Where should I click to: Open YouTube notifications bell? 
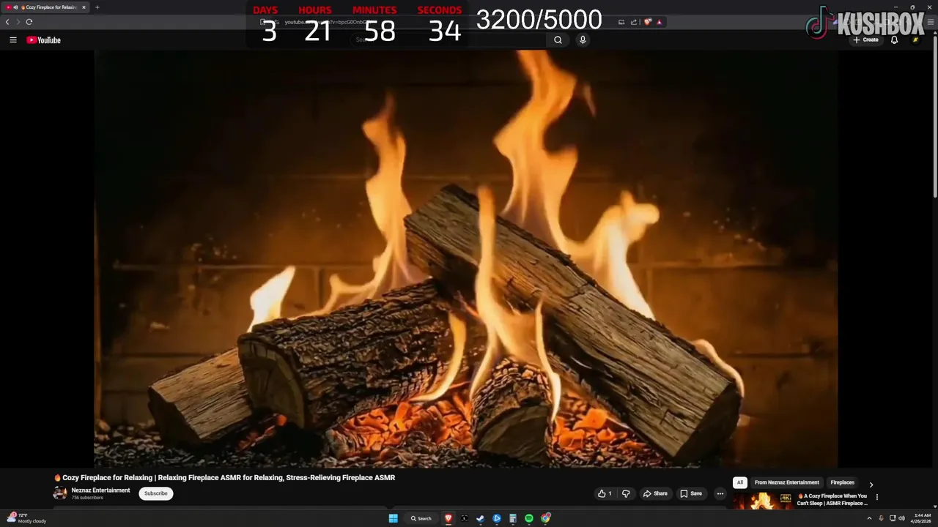(x=894, y=40)
